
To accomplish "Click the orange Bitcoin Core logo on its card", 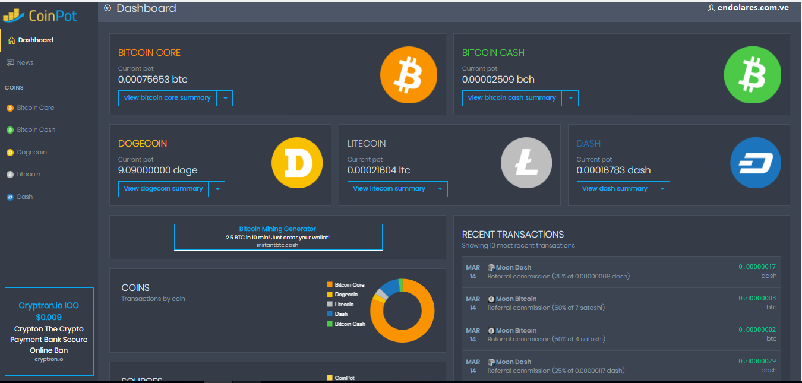I will [x=408, y=75].
